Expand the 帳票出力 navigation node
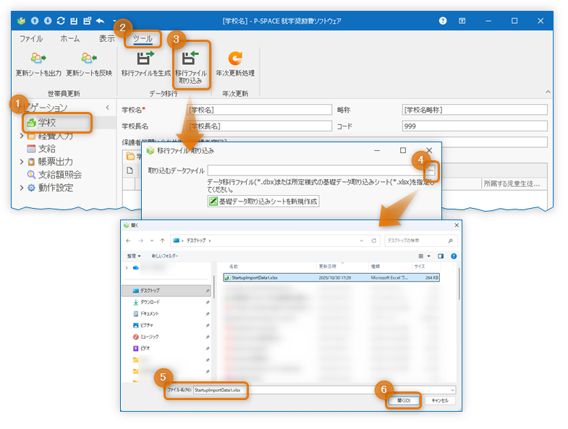 click(x=22, y=162)
